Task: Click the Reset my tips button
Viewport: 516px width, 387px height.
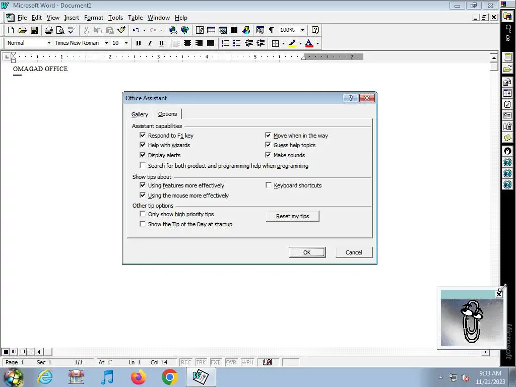Action: [293, 216]
